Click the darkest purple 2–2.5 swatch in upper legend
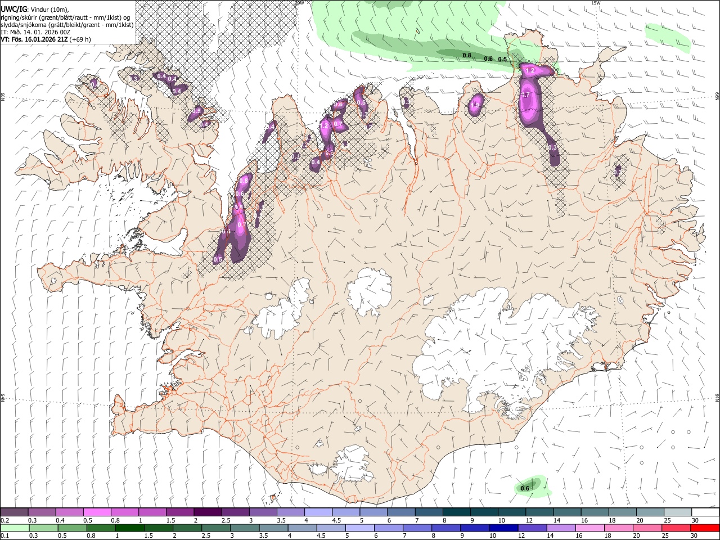Viewport: 720px width, 540px height. (x=207, y=512)
